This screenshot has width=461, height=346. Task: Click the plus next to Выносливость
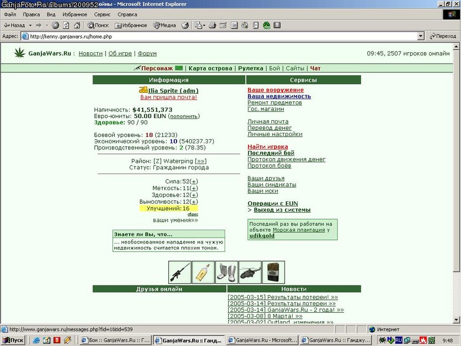pyautogui.click(x=194, y=202)
